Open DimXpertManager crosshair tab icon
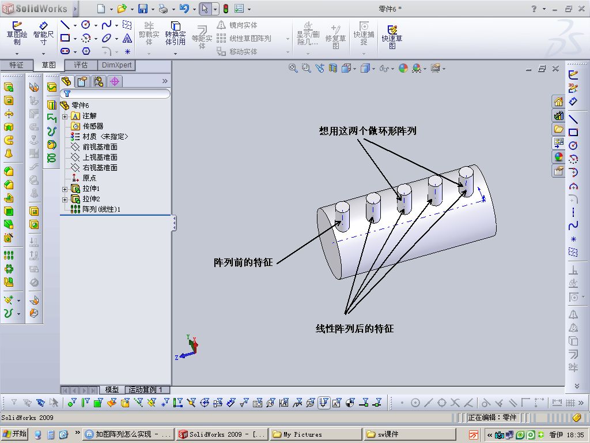The width and height of the screenshot is (590, 443). coord(115,81)
